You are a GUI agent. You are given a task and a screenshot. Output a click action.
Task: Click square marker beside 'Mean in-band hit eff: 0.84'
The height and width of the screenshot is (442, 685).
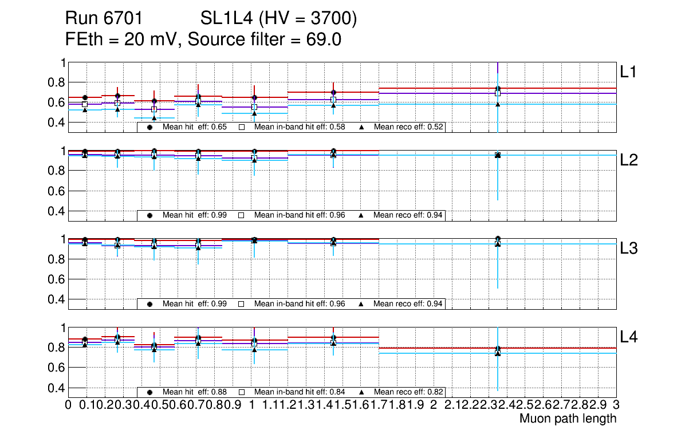tap(242, 392)
